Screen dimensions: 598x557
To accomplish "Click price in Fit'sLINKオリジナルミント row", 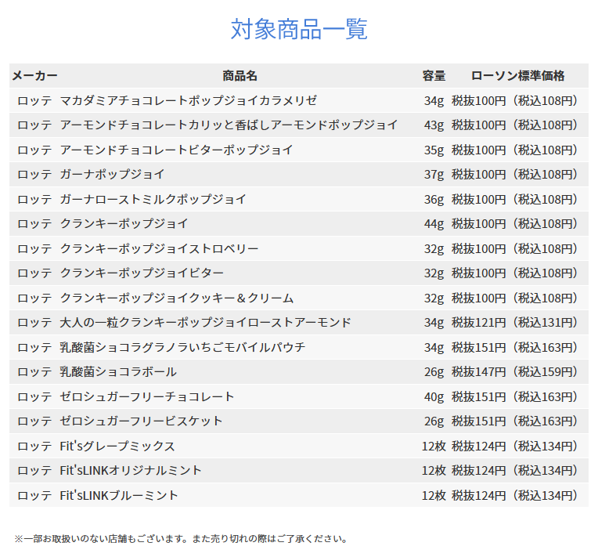I will coord(515,470).
